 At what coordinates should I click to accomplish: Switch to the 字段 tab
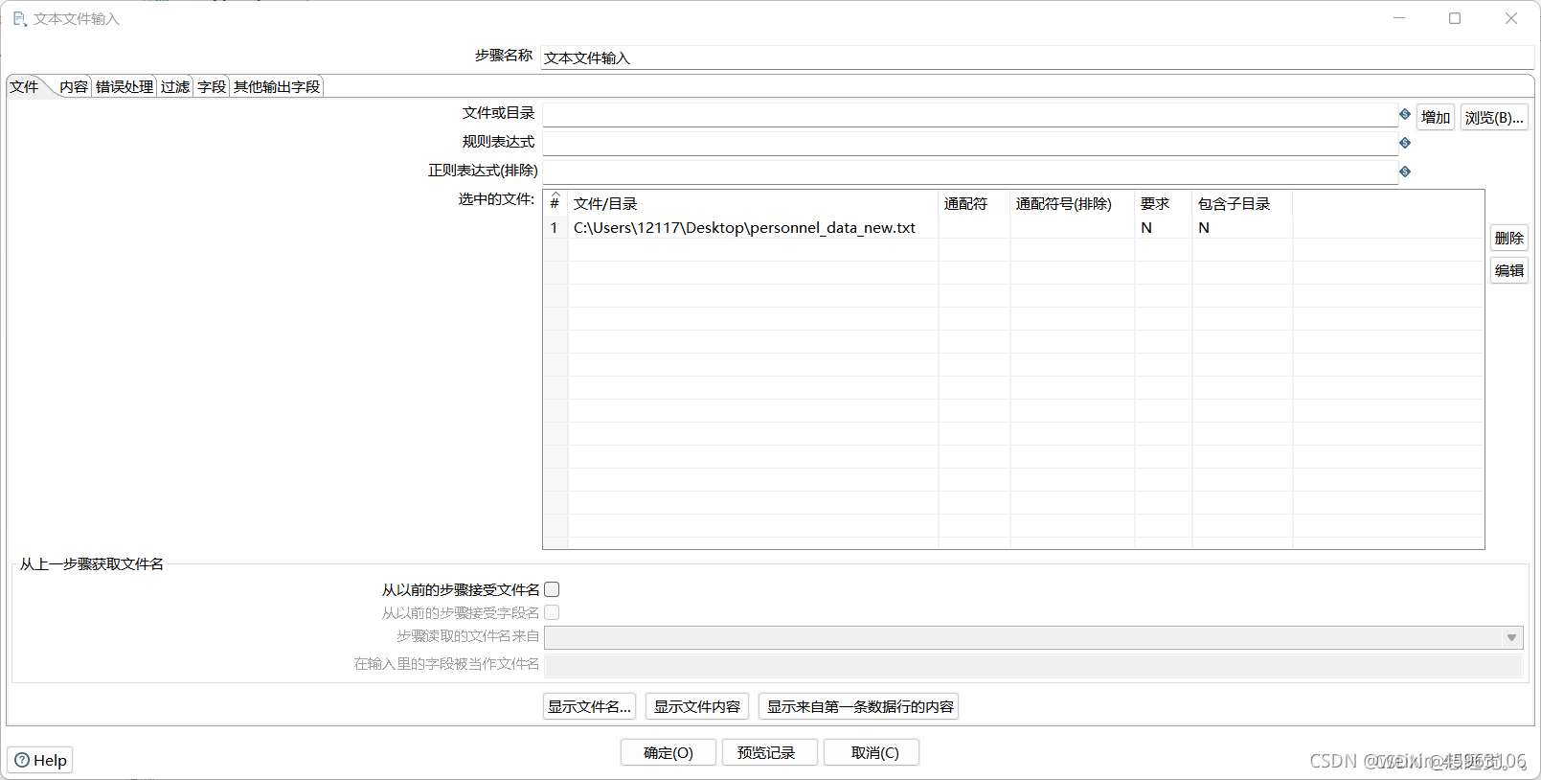click(212, 87)
